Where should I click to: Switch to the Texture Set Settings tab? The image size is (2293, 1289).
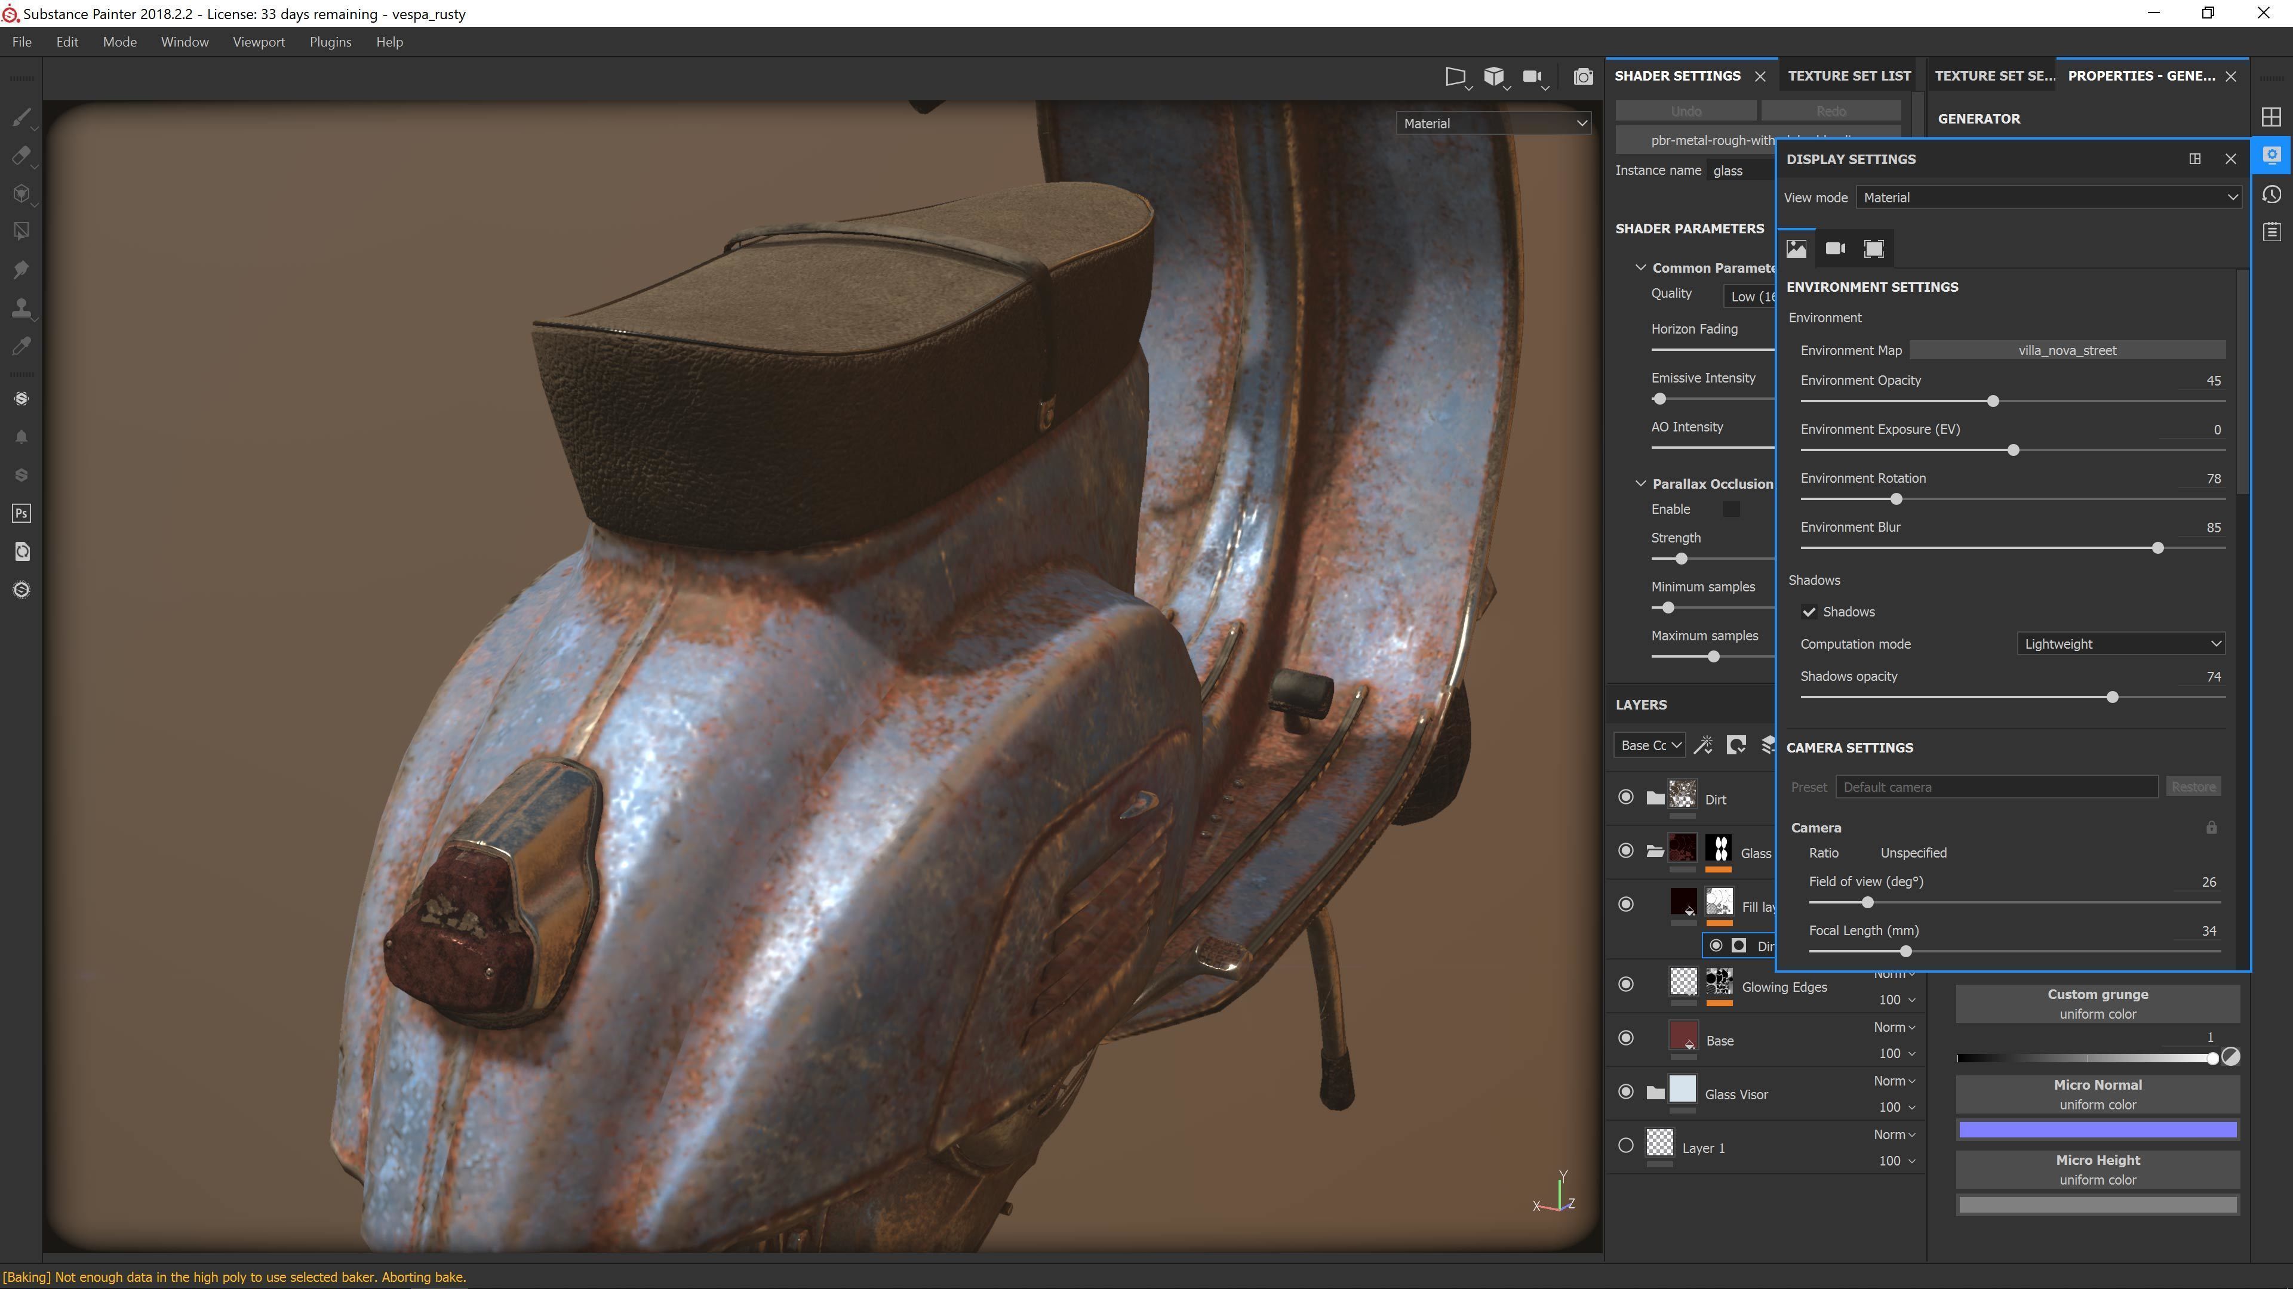point(1995,76)
